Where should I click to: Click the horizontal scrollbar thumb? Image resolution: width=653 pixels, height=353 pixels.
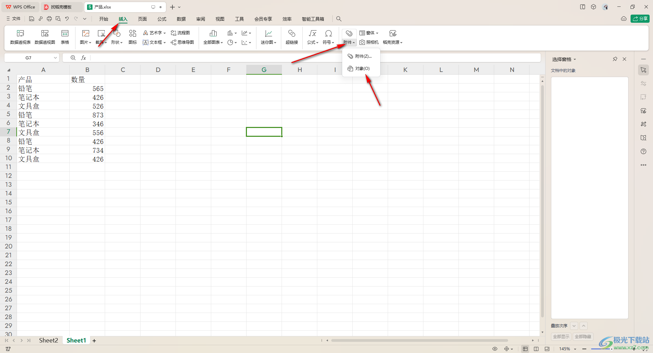(419, 340)
